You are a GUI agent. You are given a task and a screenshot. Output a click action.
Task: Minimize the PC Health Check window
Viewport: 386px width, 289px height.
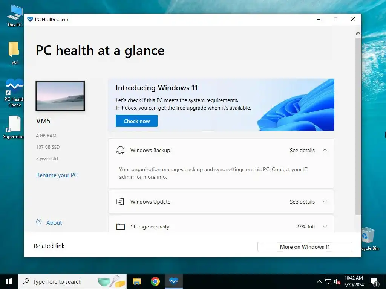319,19
